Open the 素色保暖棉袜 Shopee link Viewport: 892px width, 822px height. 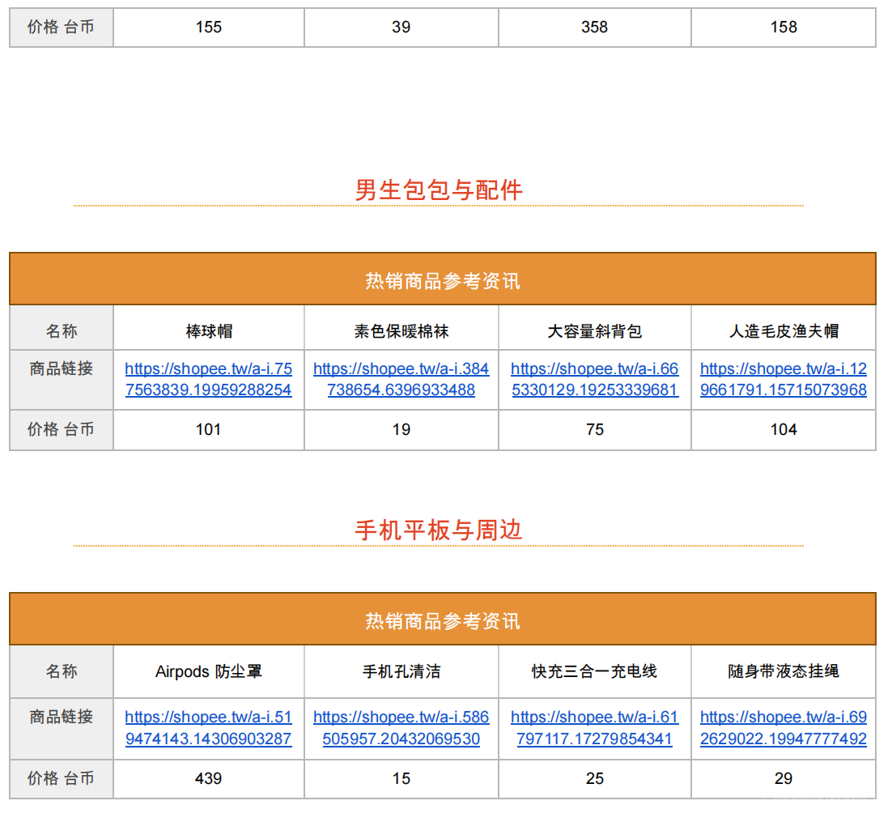tap(401, 379)
